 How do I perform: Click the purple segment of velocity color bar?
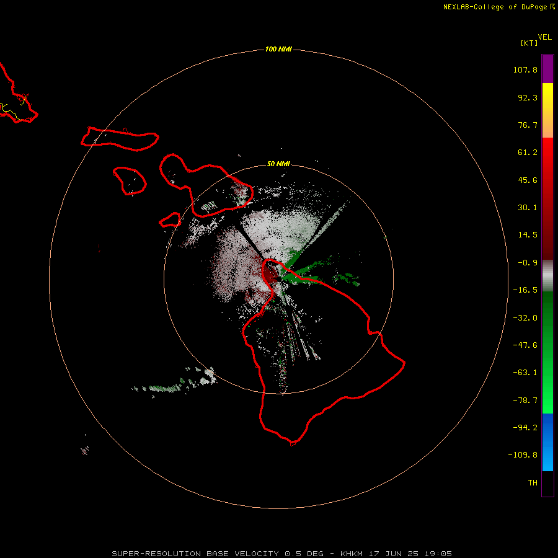tap(547, 69)
